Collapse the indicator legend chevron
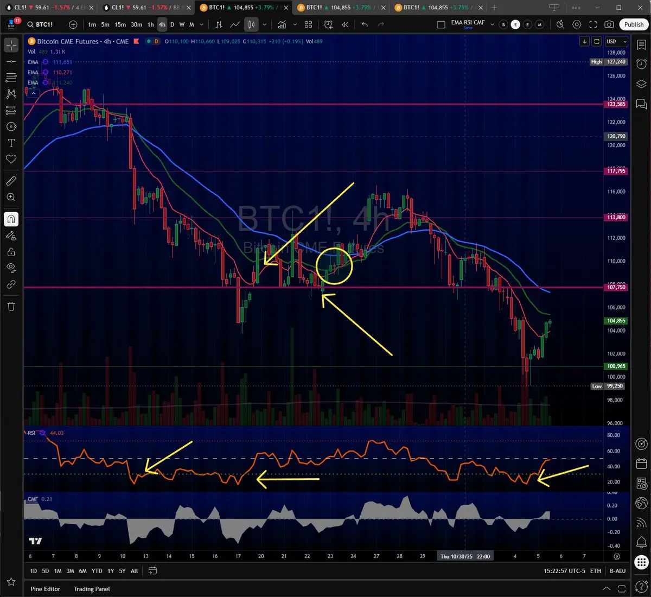Viewport: 651px width, 597px height. [34, 93]
